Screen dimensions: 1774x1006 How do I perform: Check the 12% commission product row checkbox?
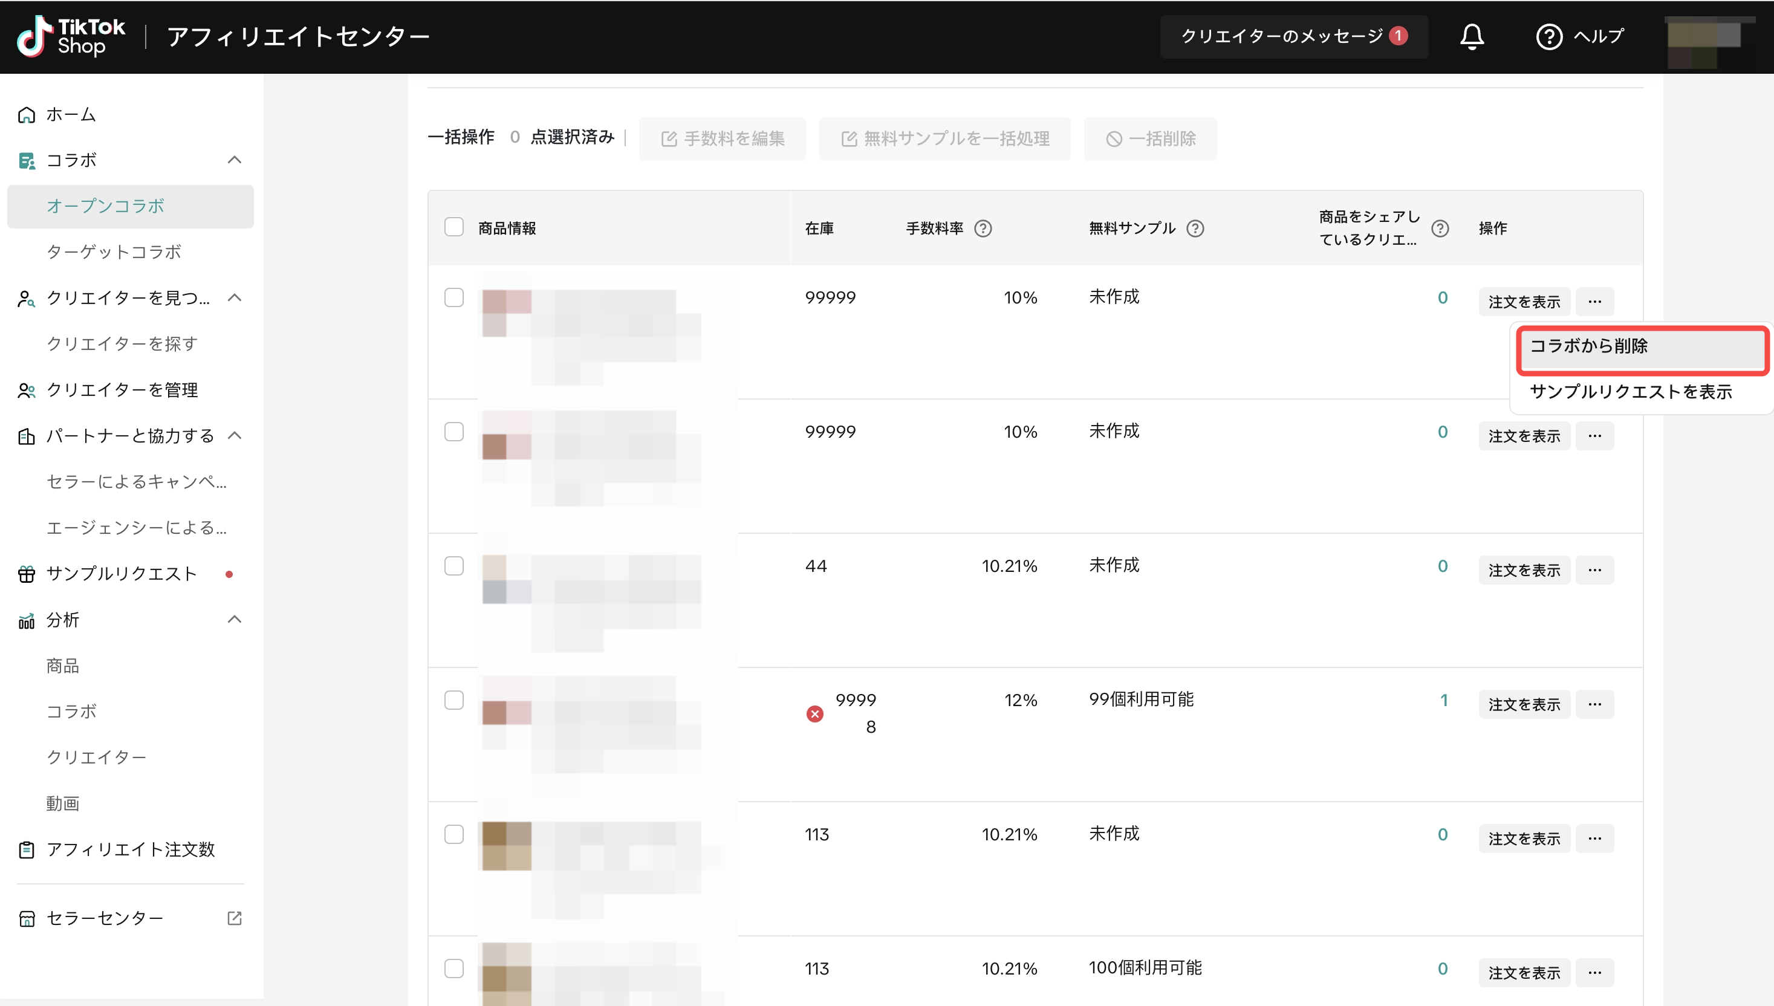[454, 700]
